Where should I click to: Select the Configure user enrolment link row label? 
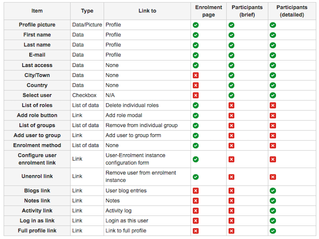[x=37, y=159]
